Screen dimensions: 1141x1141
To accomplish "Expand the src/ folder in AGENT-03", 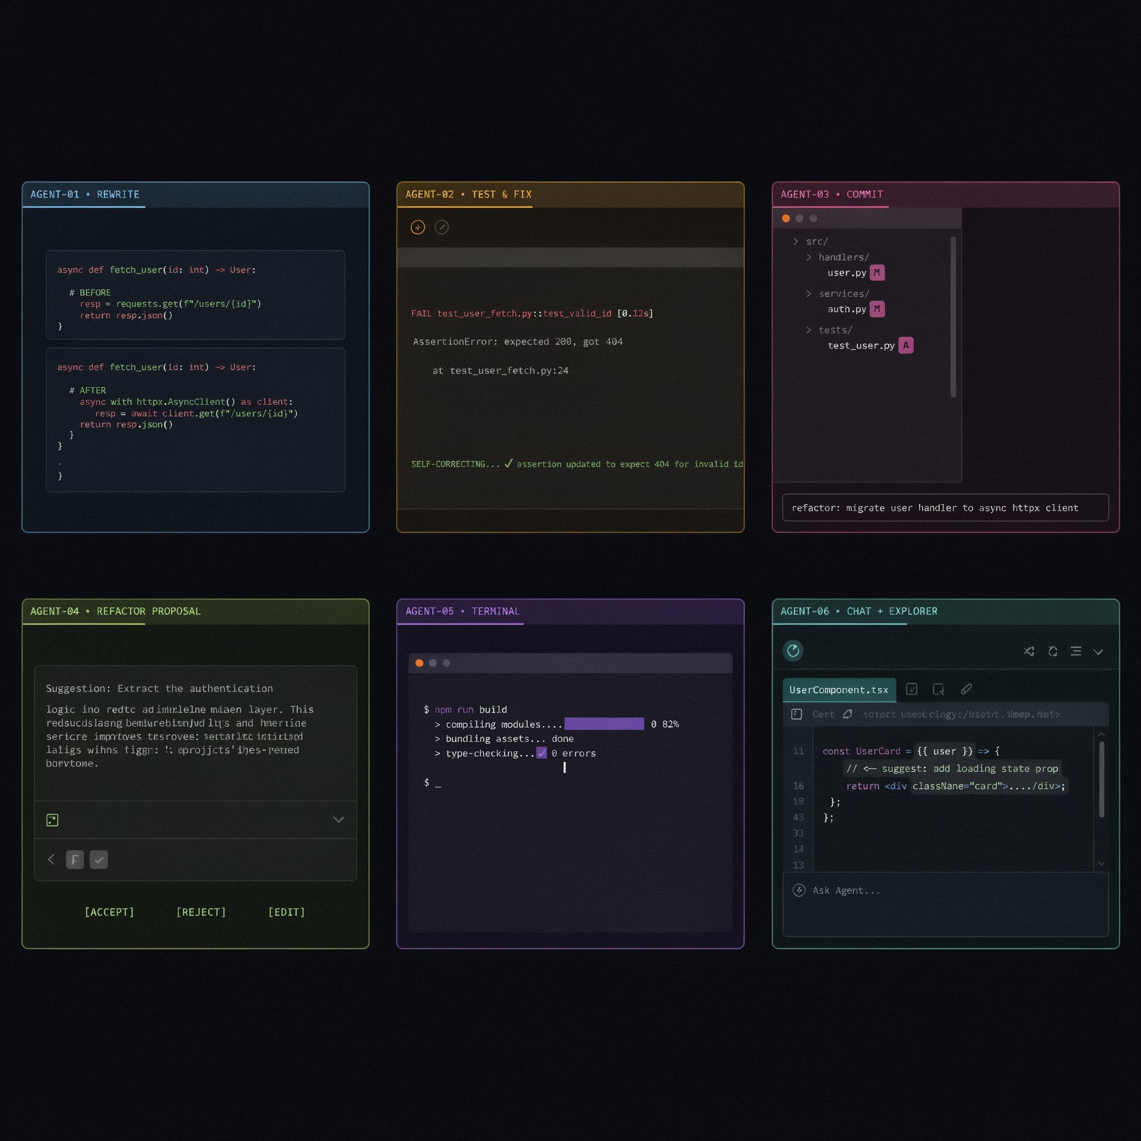I will [796, 242].
